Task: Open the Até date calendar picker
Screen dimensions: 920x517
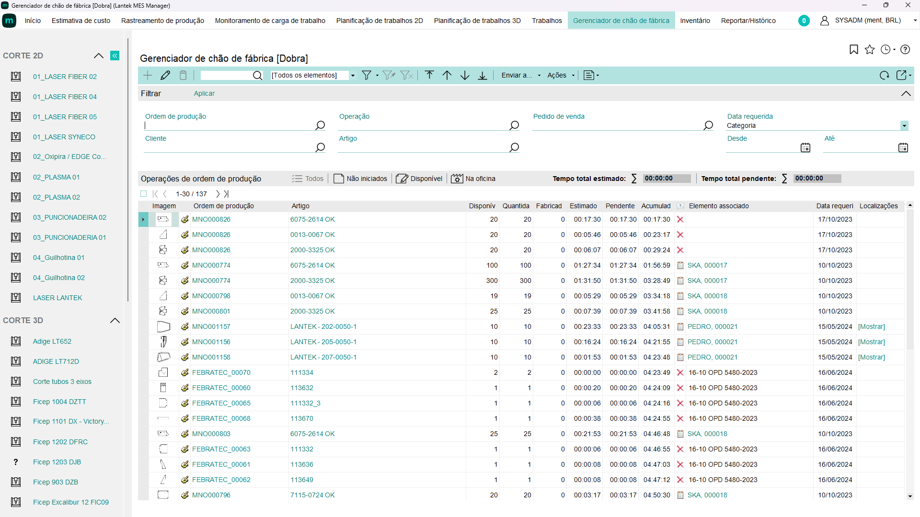Action: tap(903, 147)
